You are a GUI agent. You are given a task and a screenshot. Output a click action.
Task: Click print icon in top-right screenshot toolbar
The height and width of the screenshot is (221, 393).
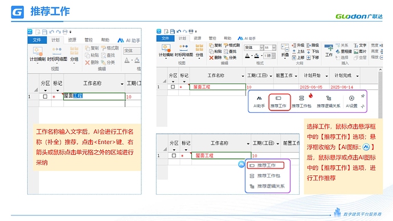pyautogui.click(x=191, y=31)
